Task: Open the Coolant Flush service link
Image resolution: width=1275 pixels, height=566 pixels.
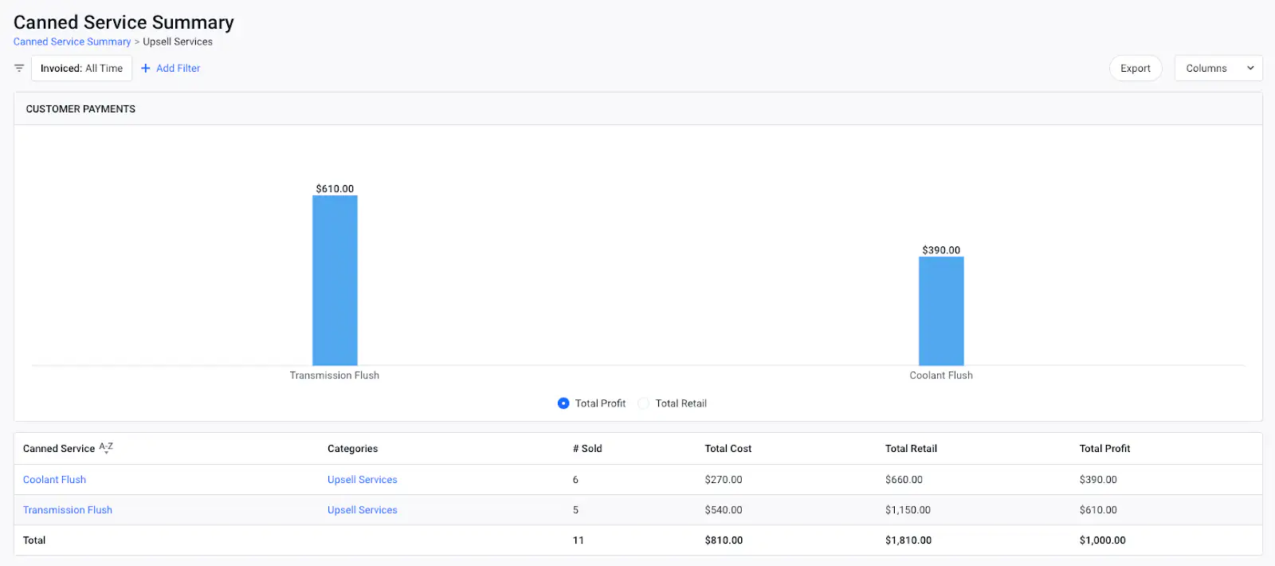Action: click(54, 480)
